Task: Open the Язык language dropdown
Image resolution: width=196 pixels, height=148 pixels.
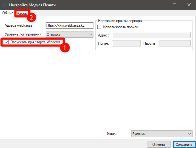Action: coord(161,134)
